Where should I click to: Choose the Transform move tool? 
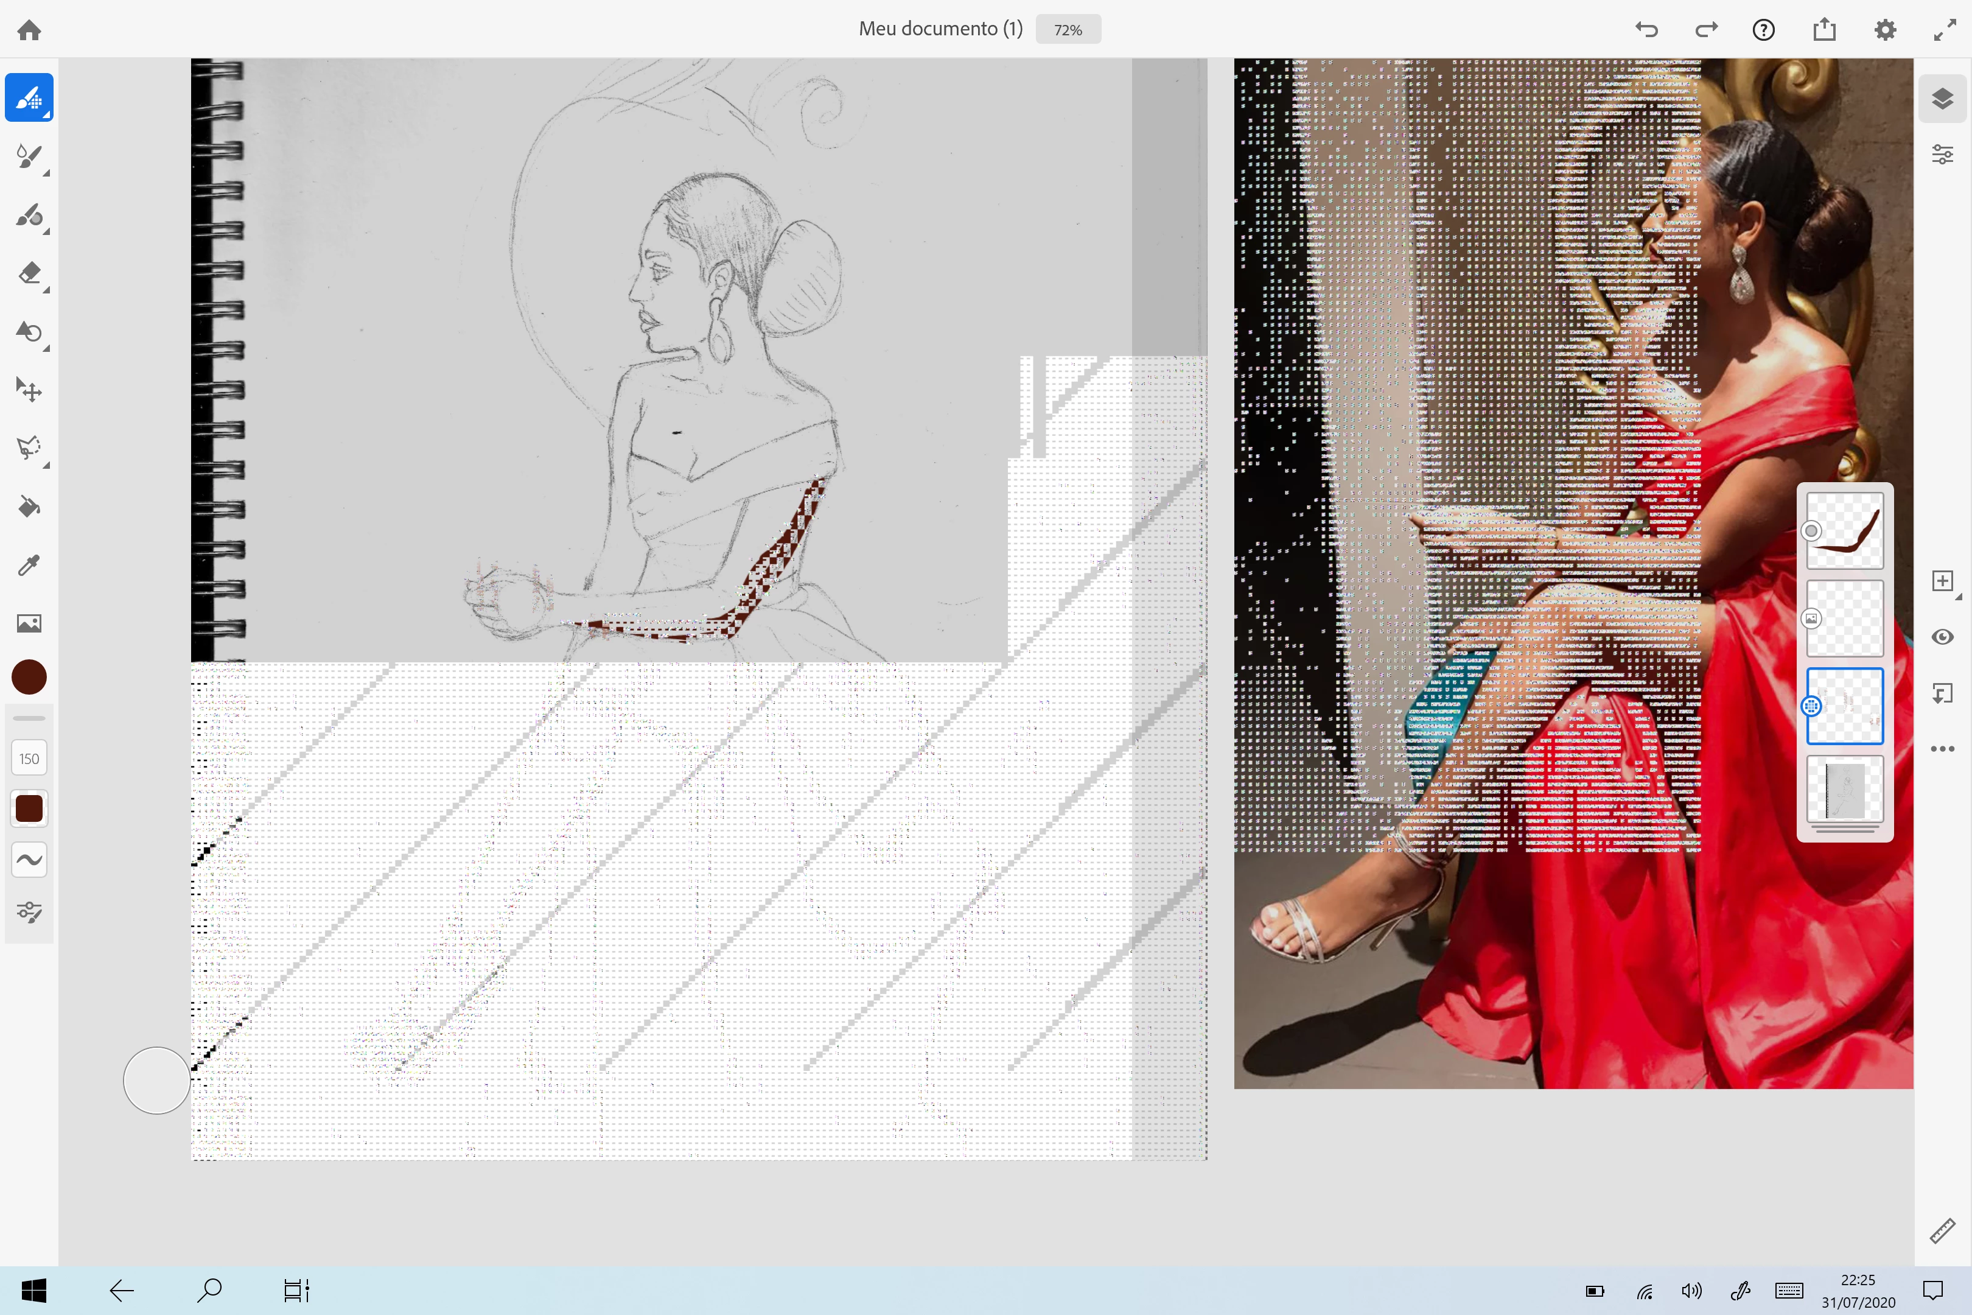[x=29, y=390]
